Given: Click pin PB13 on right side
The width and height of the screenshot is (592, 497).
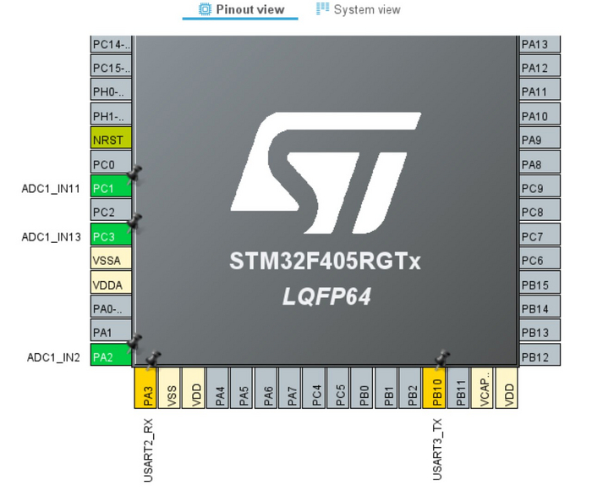Looking at the screenshot, I should [540, 332].
